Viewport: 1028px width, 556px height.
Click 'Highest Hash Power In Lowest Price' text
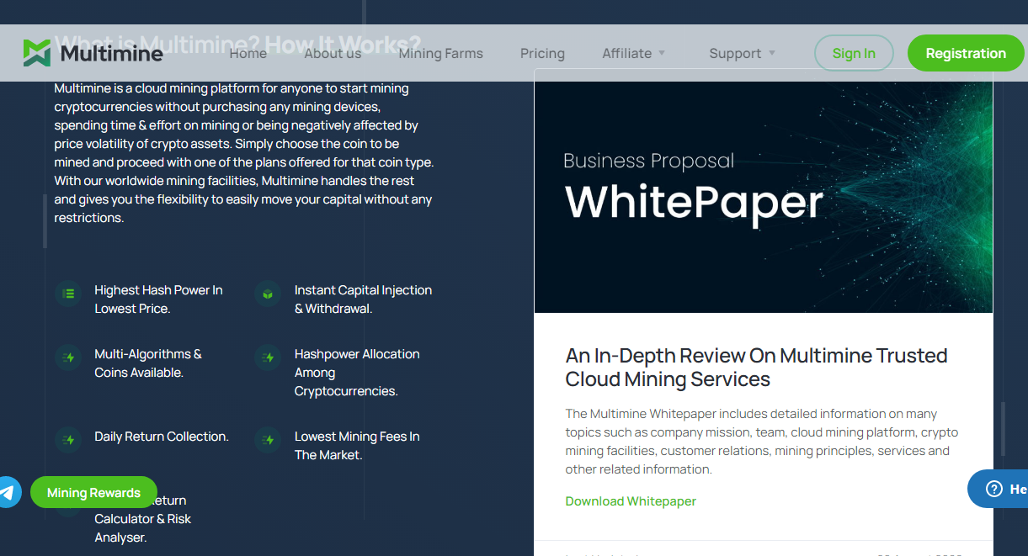pyautogui.click(x=158, y=299)
